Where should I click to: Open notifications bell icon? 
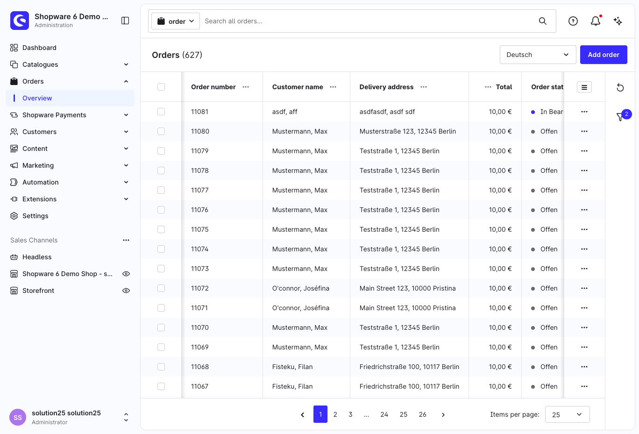[x=596, y=21]
